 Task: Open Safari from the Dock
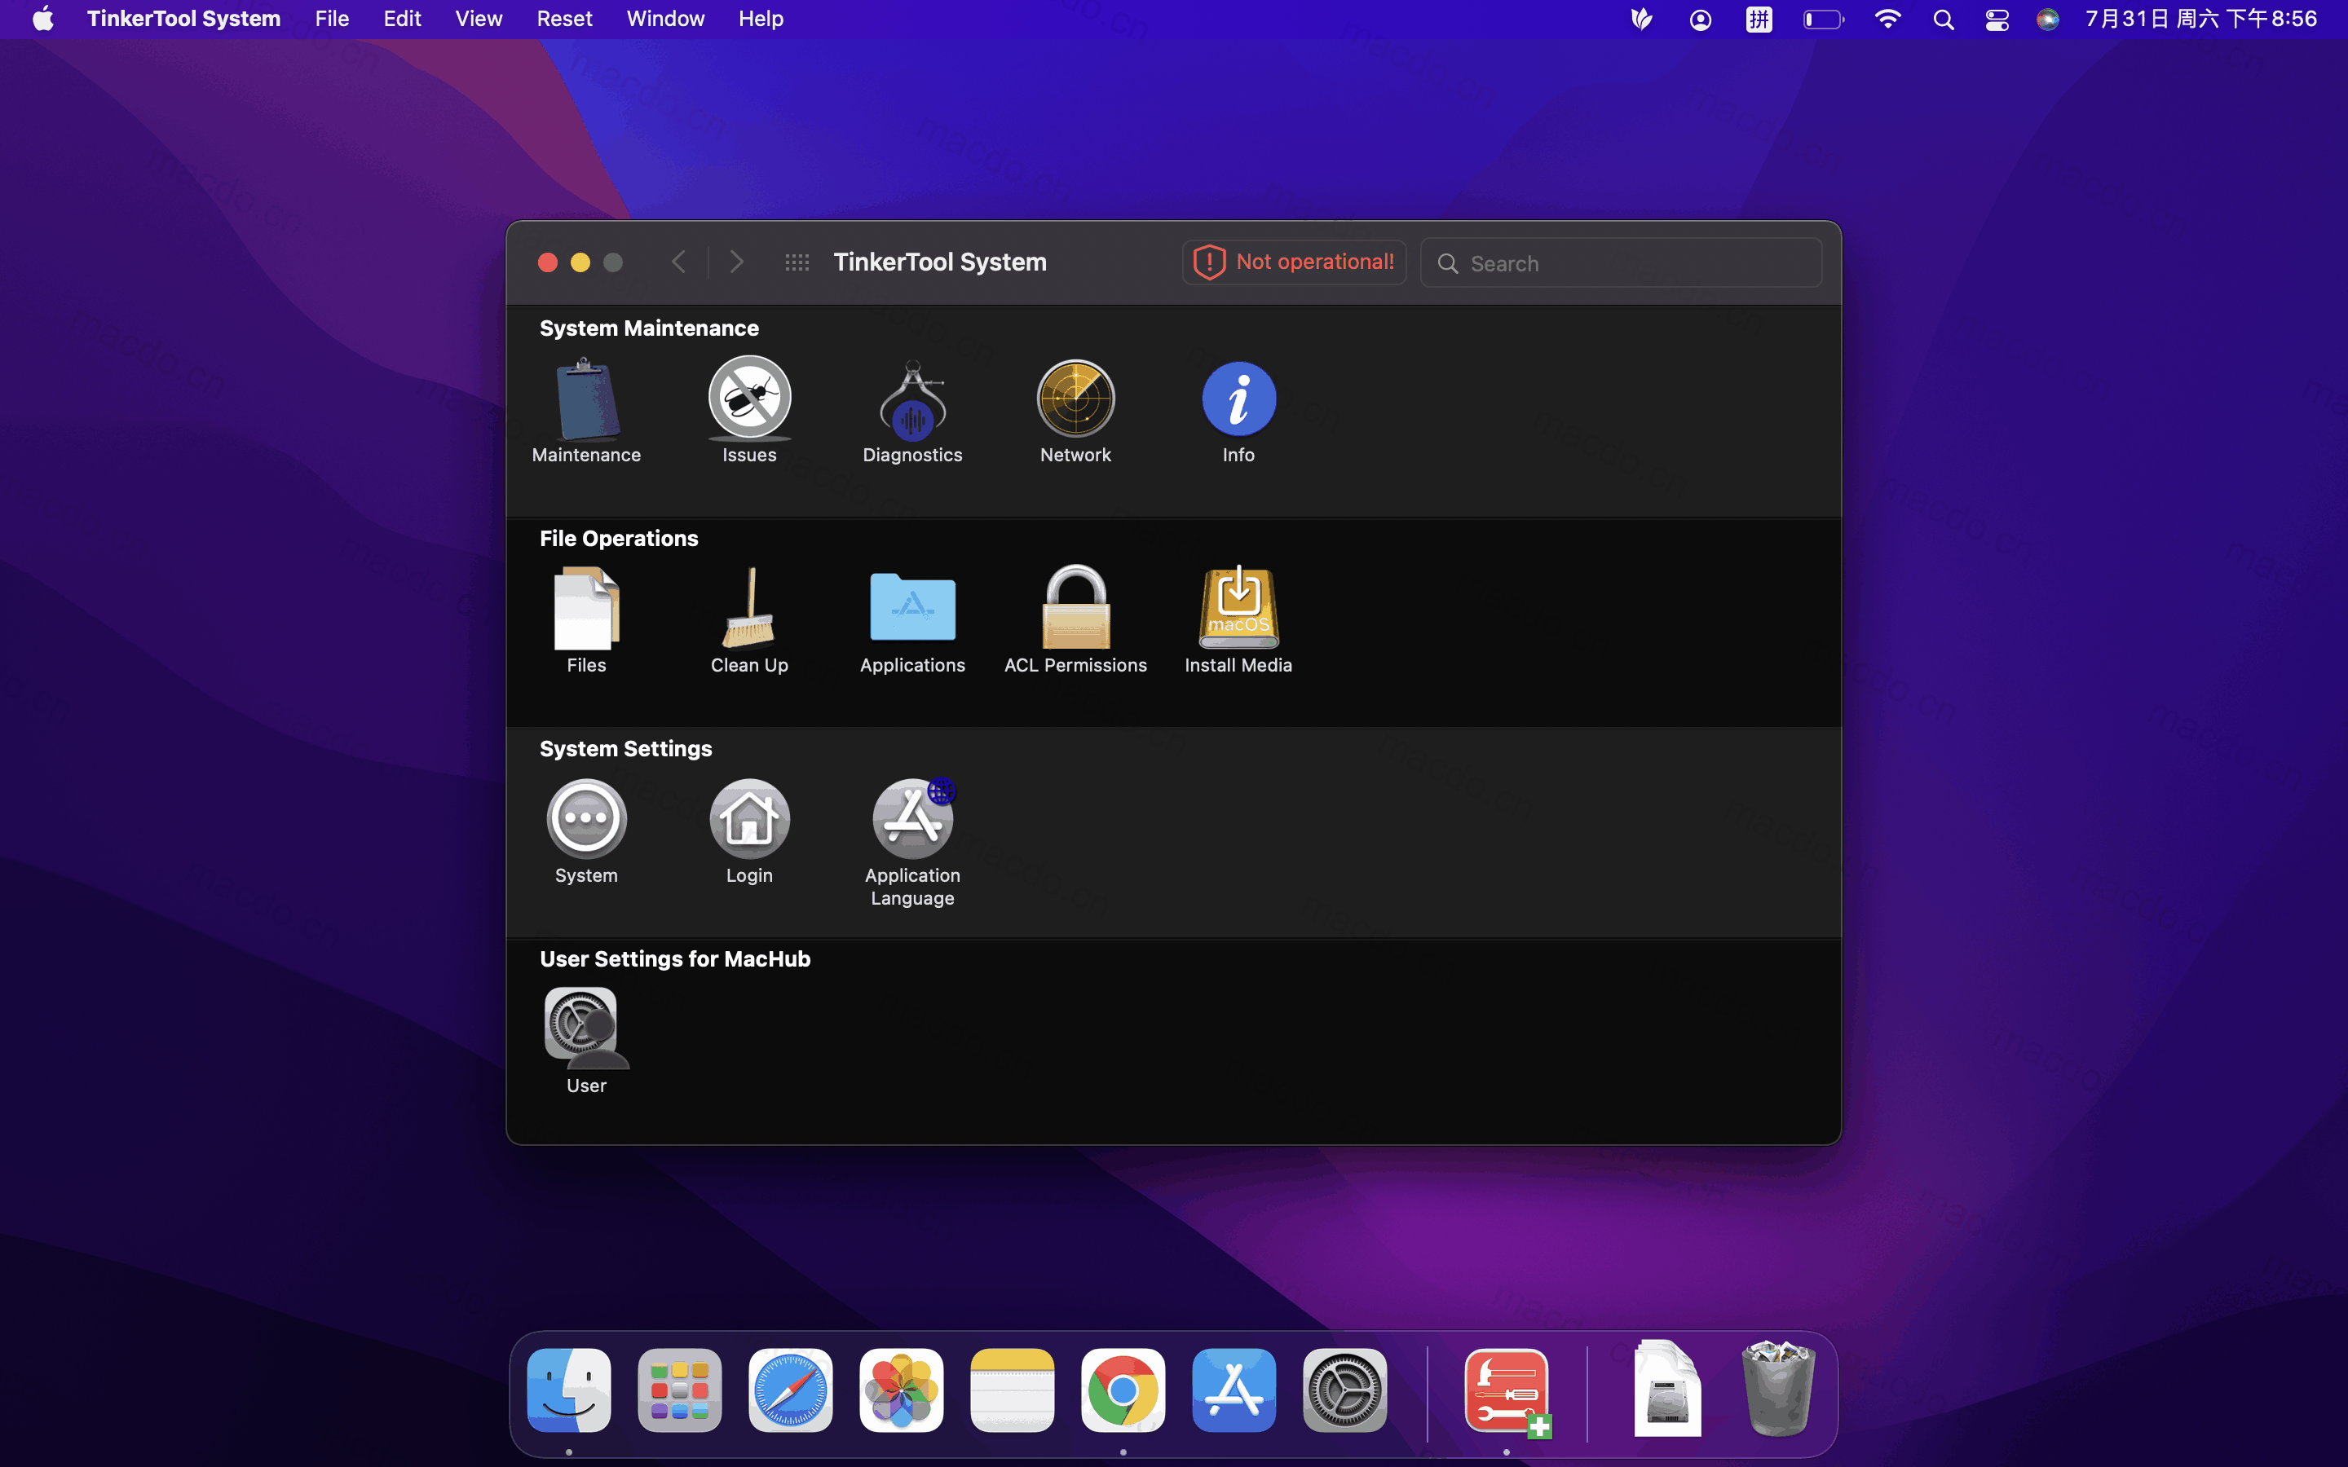pos(790,1390)
